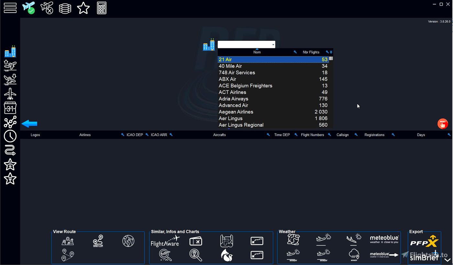The width and height of the screenshot is (453, 265).
Task: Open the airline search dropdown field
Action: [247, 44]
